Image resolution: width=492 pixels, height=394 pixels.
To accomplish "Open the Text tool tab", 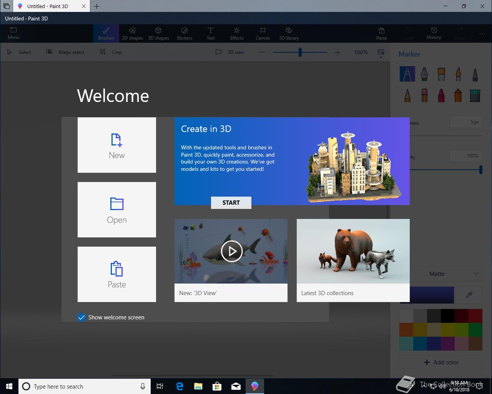I will click(x=211, y=33).
